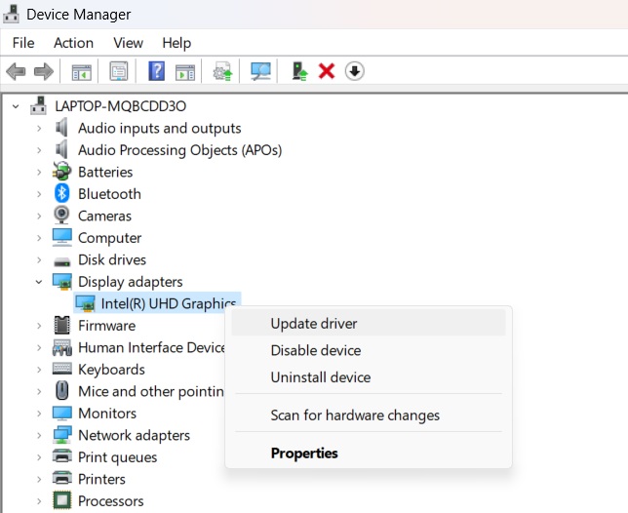Select the Audio inputs and outputs label
The height and width of the screenshot is (513, 628).
160,128
